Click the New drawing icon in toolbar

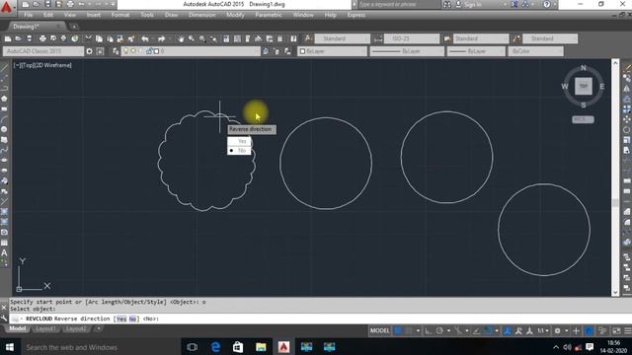8,38
